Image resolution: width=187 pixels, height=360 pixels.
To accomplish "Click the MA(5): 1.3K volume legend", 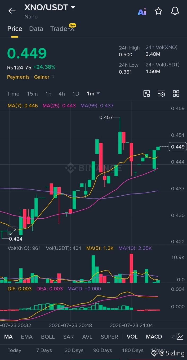I will click(100, 248).
